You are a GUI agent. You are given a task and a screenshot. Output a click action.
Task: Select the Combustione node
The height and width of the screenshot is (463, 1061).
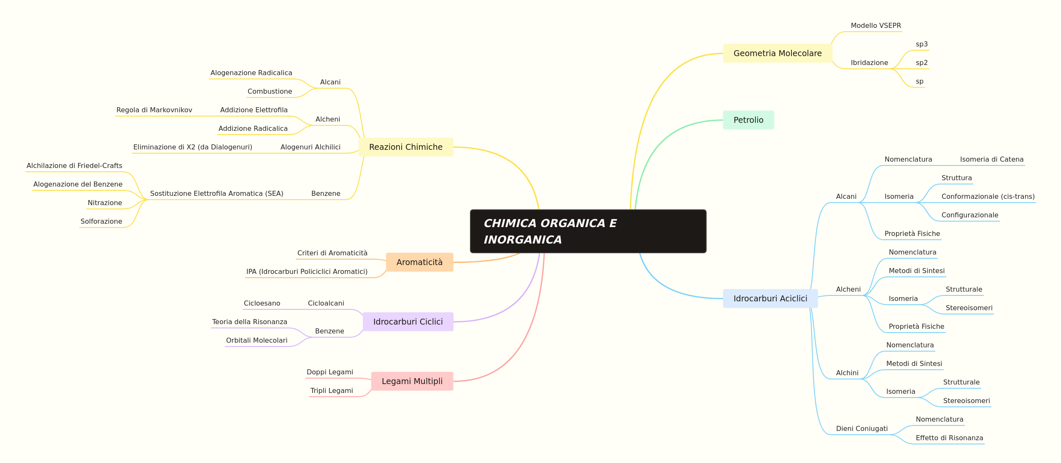tap(270, 92)
